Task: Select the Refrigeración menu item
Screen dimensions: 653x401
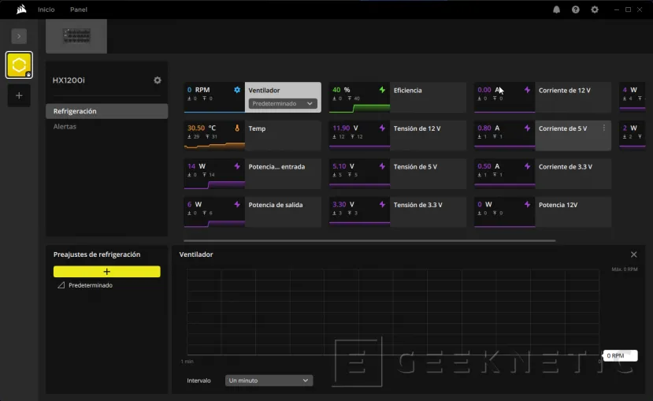Action: (x=106, y=111)
